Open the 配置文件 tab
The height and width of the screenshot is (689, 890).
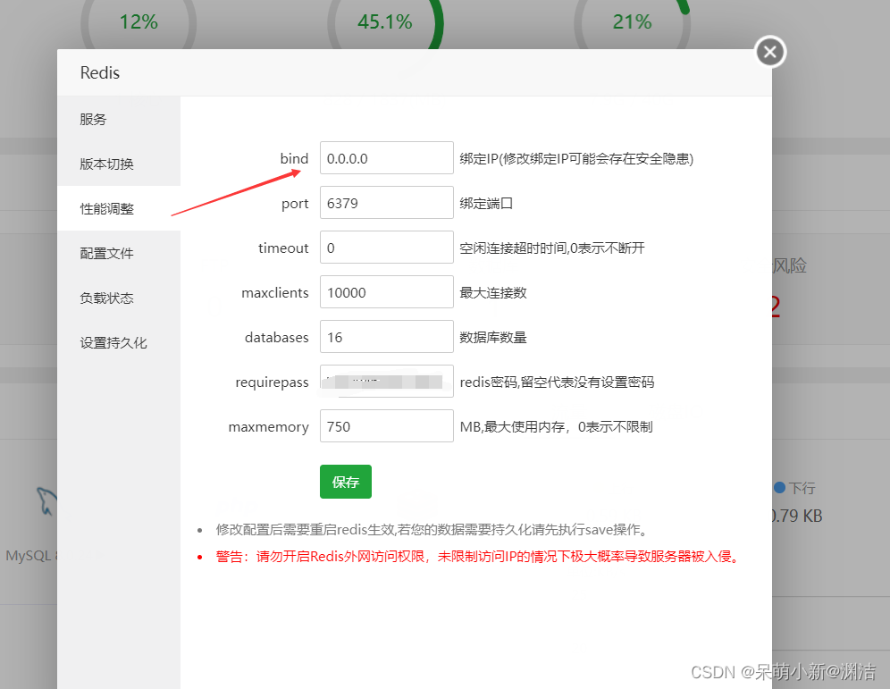click(x=119, y=253)
